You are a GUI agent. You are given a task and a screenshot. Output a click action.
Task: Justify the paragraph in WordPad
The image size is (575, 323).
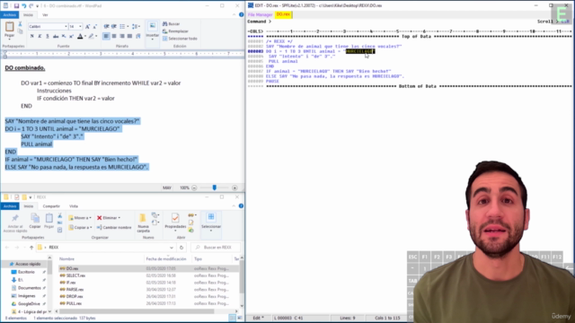point(129,36)
